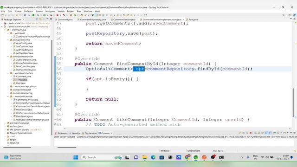Open the Postman icon on taskbar
Screen dimensions: 297x167
204,157
